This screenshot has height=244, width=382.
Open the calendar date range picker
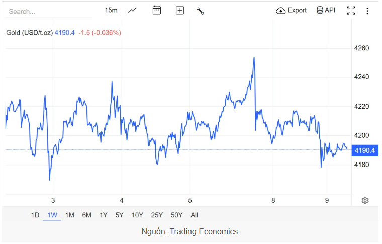click(157, 10)
